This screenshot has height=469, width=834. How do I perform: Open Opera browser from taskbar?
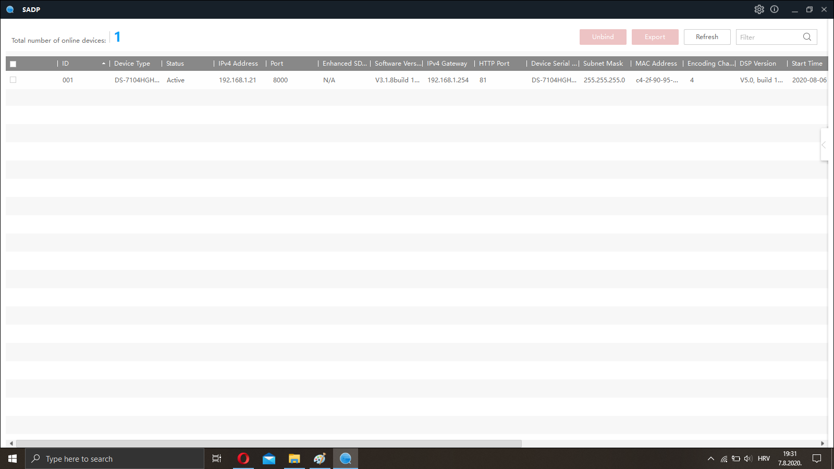pos(243,459)
